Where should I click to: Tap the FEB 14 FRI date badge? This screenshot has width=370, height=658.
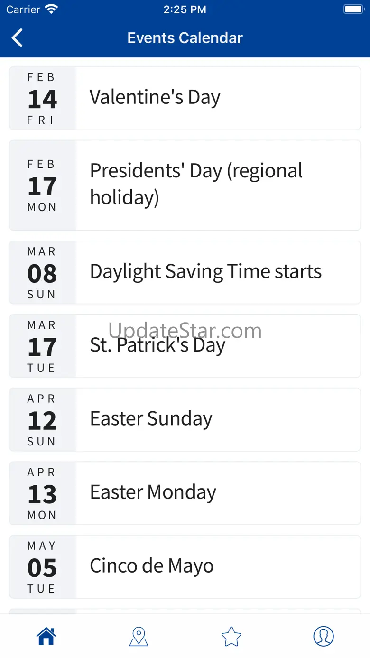click(42, 98)
